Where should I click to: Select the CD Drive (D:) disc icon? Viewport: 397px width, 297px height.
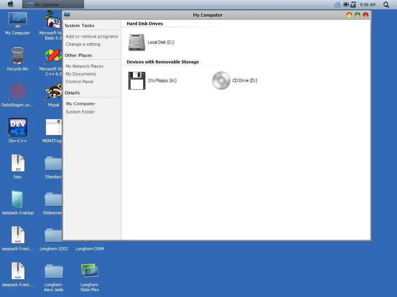[x=221, y=80]
